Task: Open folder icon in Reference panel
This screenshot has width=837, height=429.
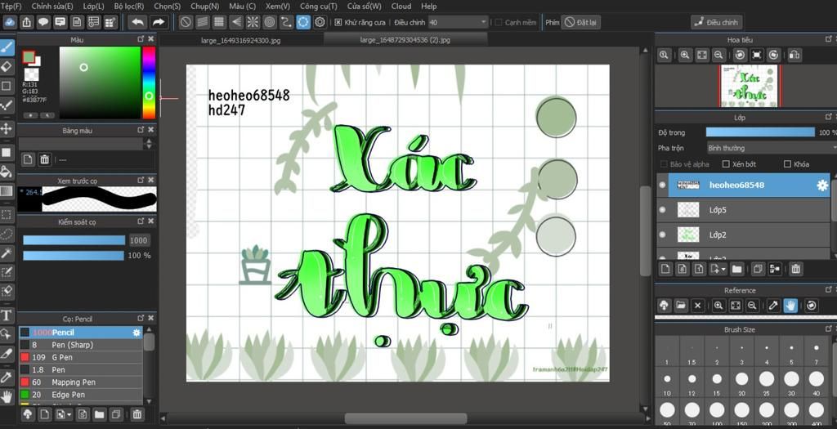Action: 681,306
